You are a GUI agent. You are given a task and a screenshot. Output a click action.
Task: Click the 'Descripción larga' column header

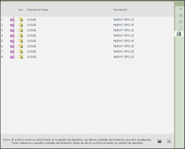click(37, 10)
